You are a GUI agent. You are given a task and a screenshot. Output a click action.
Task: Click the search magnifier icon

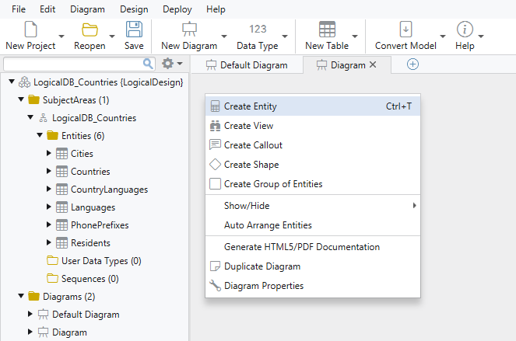coord(148,64)
